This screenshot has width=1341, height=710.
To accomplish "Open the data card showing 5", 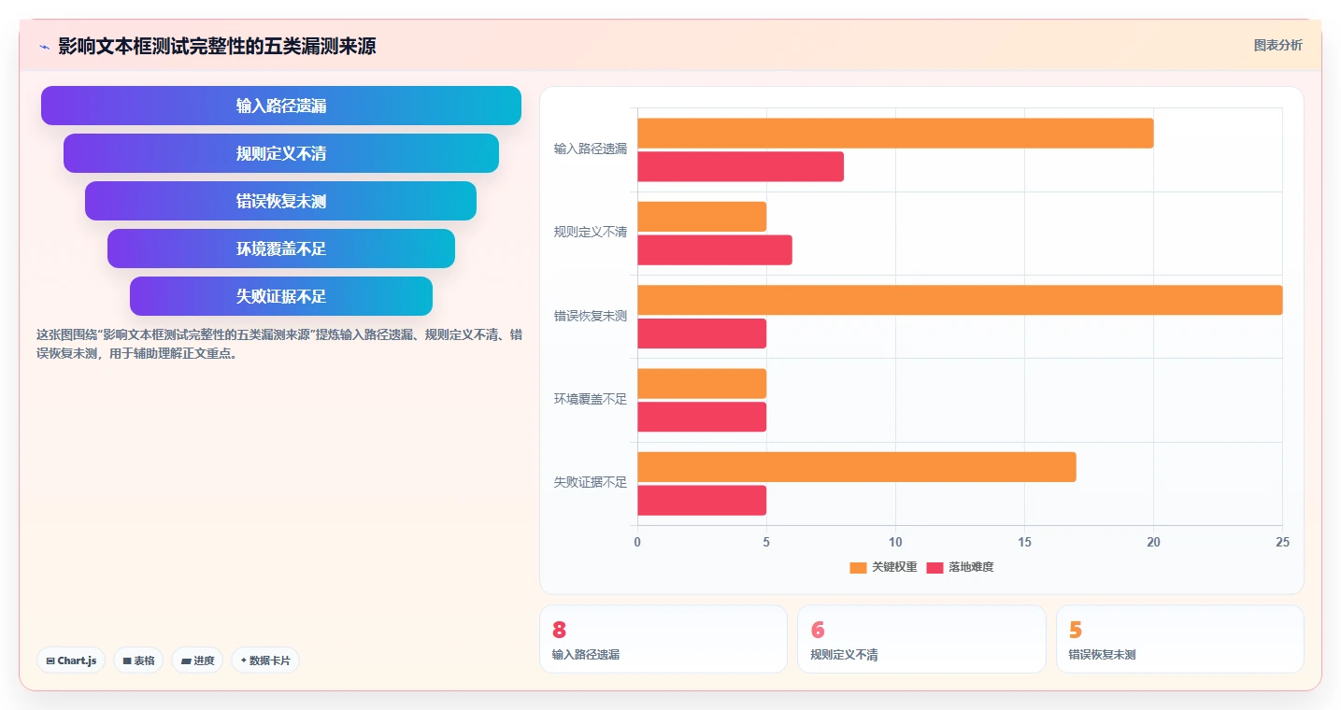I will [x=1180, y=639].
